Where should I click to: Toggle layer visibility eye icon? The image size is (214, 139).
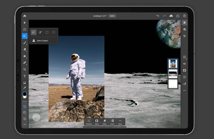pos(184,64)
